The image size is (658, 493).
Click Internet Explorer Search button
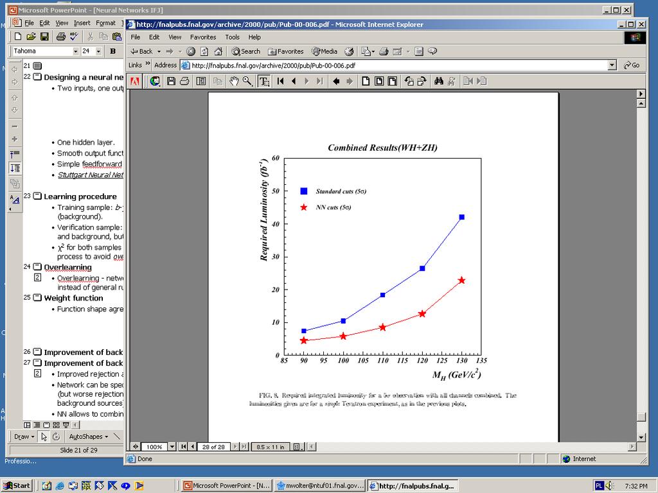click(x=246, y=51)
